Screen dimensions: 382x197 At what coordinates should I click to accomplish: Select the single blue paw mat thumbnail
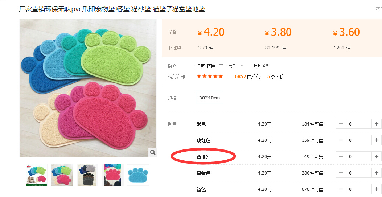(x=138, y=175)
